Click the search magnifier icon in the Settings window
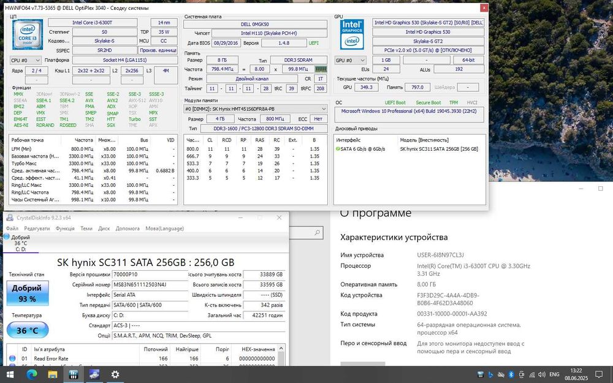The image size is (613, 383). (x=317, y=233)
